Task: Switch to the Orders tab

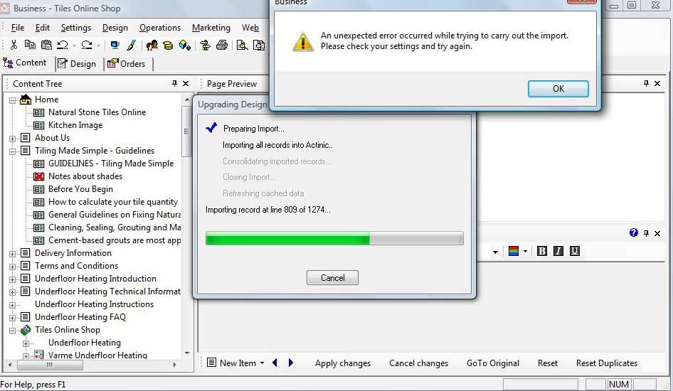Action: [126, 64]
